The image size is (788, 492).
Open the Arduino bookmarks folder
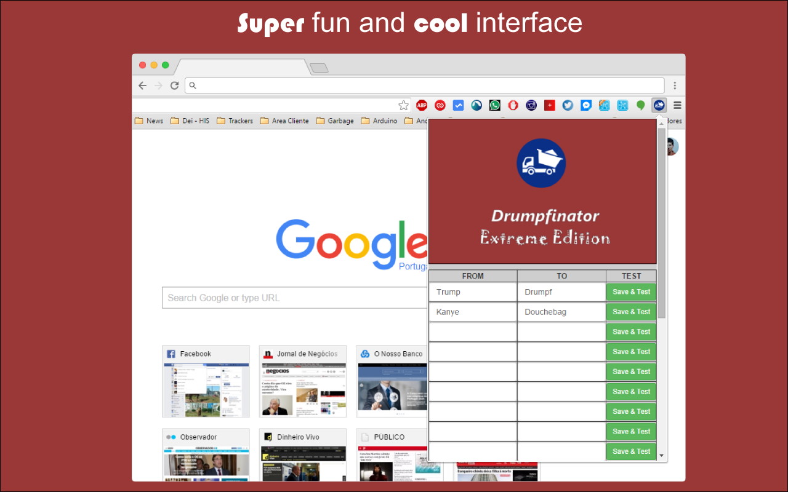[379, 121]
